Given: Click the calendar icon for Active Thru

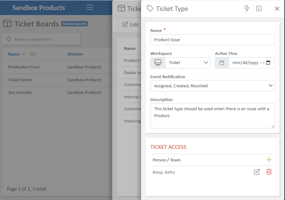Looking at the screenshot, I should [222, 63].
